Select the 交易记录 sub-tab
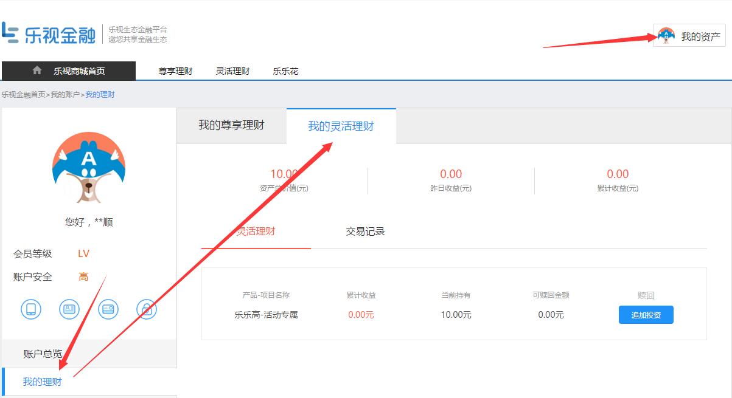The width and height of the screenshot is (732, 398). point(366,232)
